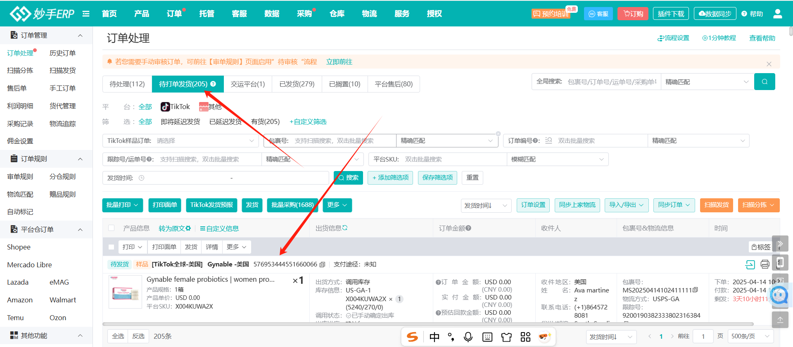Filter platform by 其他
Screen dimensions: 793x347
tap(210, 107)
